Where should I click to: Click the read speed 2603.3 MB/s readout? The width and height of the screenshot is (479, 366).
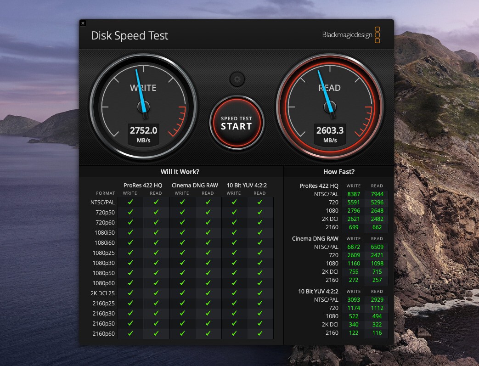[x=330, y=135]
